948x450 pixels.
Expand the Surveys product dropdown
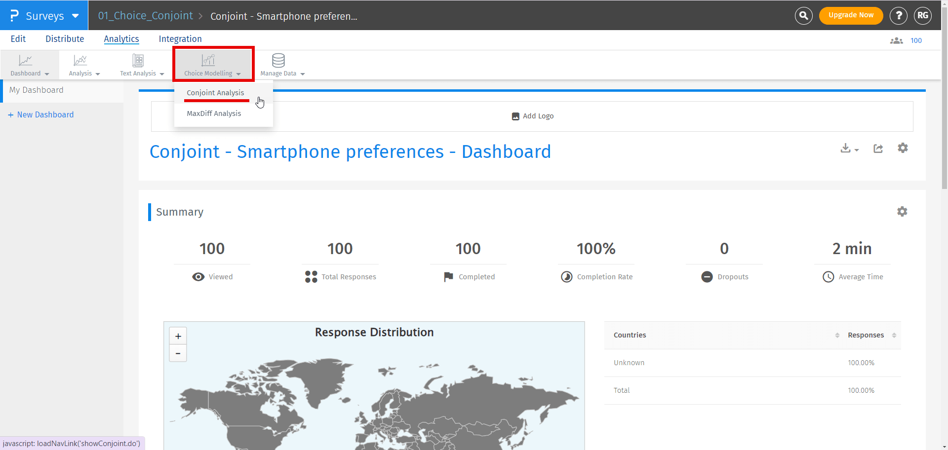(x=75, y=16)
